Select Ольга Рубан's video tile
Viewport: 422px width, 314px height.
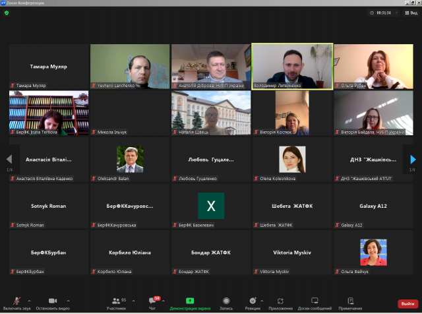373,66
